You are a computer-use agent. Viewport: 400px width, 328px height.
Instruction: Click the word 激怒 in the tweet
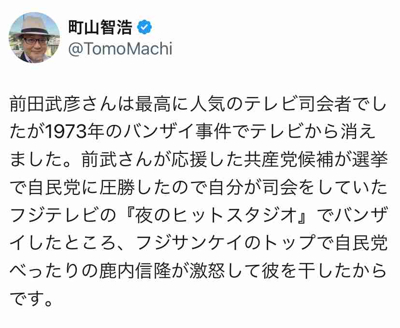[x=207, y=271]
